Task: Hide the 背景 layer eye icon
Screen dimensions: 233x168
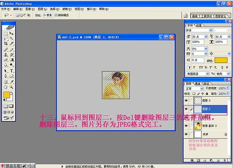Action: 186,134
